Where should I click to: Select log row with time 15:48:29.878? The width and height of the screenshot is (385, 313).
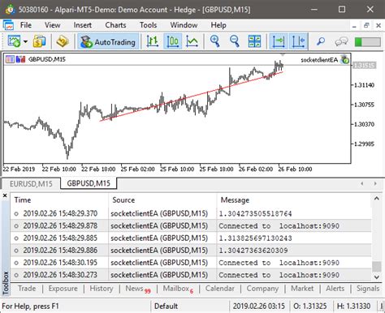(x=191, y=225)
